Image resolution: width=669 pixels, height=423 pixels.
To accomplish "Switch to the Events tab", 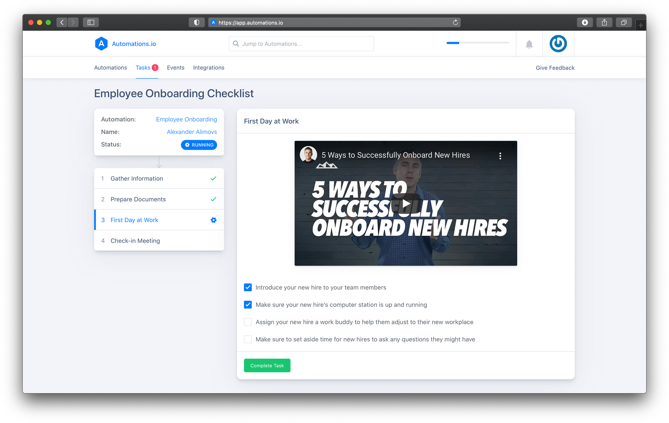I will 176,67.
